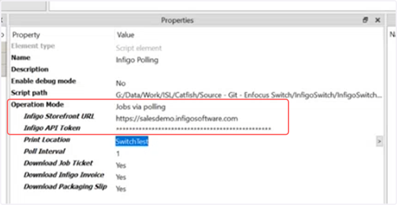The image size is (397, 205).
Task: Edit the masked API Token value
Action: (193, 129)
